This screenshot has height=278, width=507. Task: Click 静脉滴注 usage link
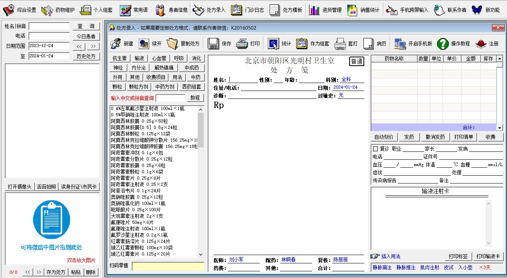[x=382, y=268]
